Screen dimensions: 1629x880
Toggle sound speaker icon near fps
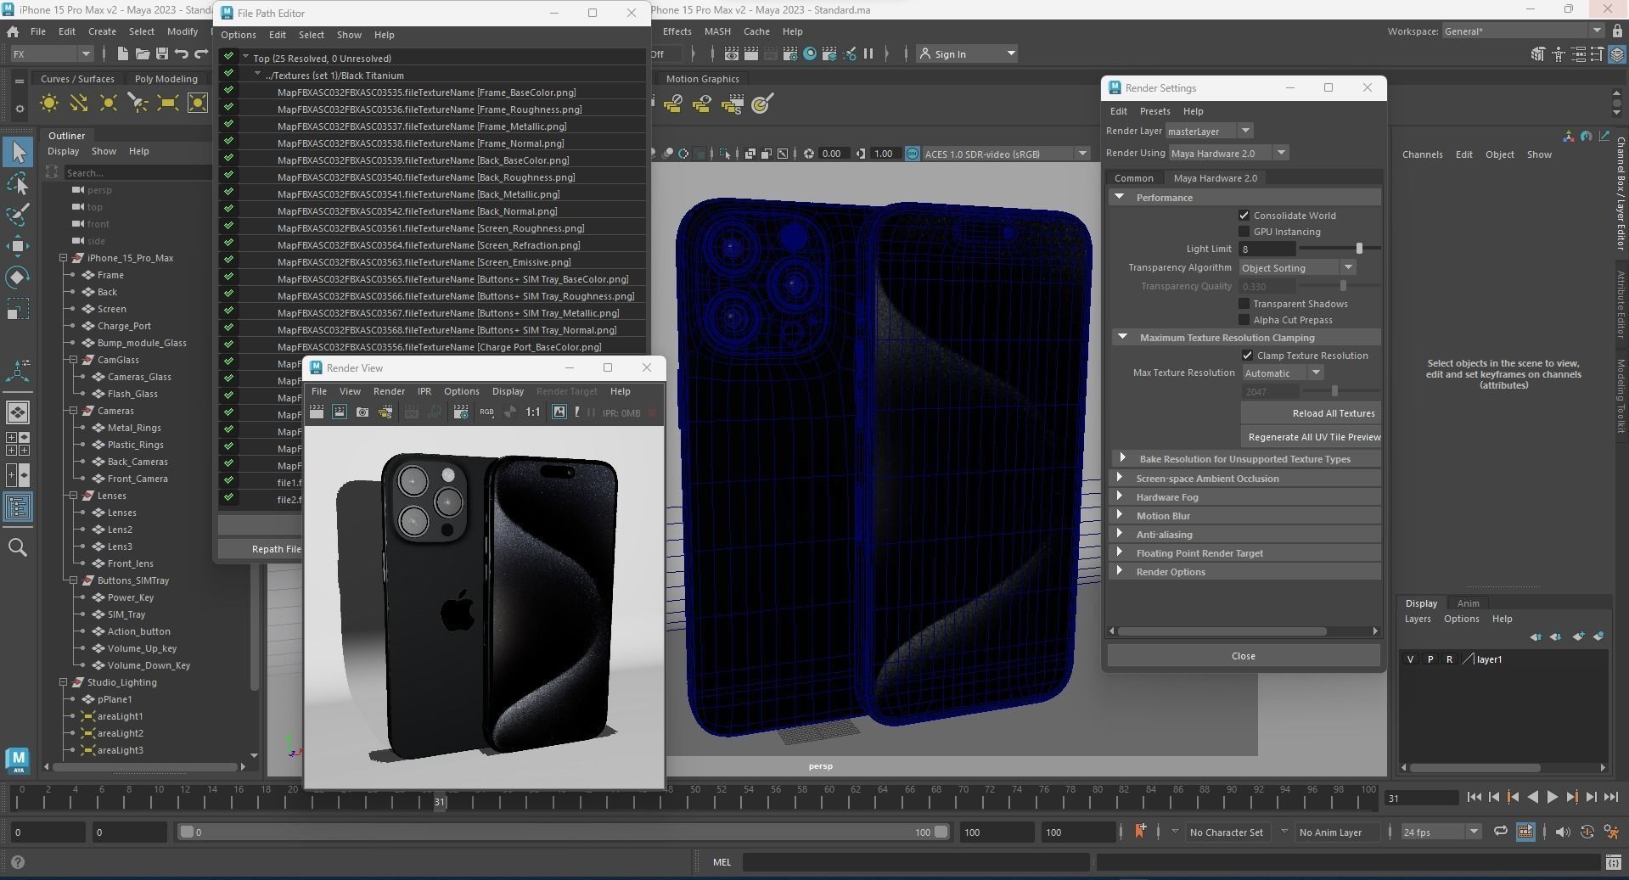[1563, 832]
